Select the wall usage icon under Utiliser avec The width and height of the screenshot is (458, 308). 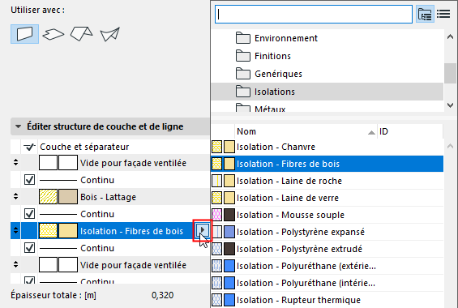coord(24,34)
